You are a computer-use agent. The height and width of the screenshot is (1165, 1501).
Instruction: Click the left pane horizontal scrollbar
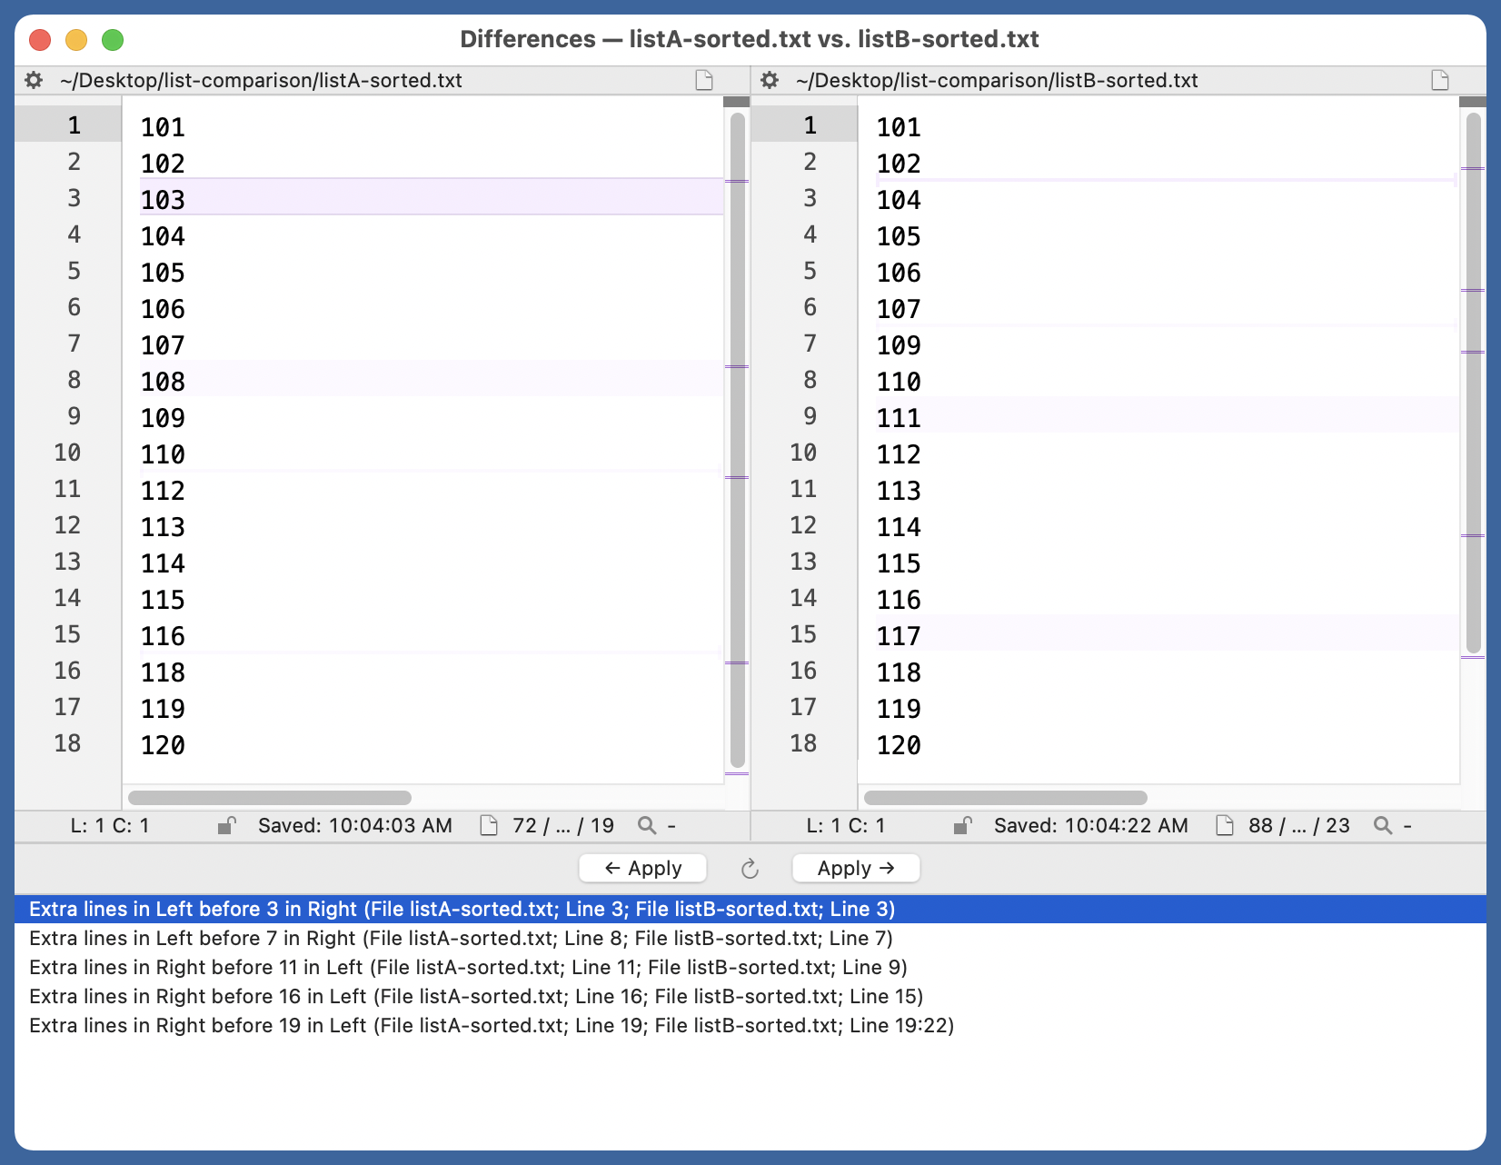point(270,798)
